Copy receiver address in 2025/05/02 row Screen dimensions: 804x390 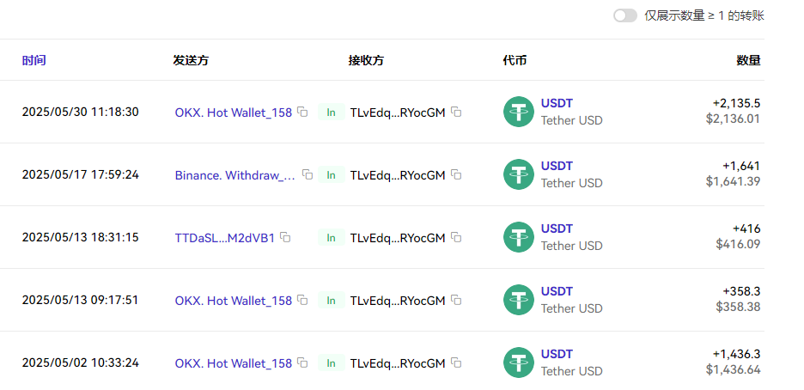point(457,363)
